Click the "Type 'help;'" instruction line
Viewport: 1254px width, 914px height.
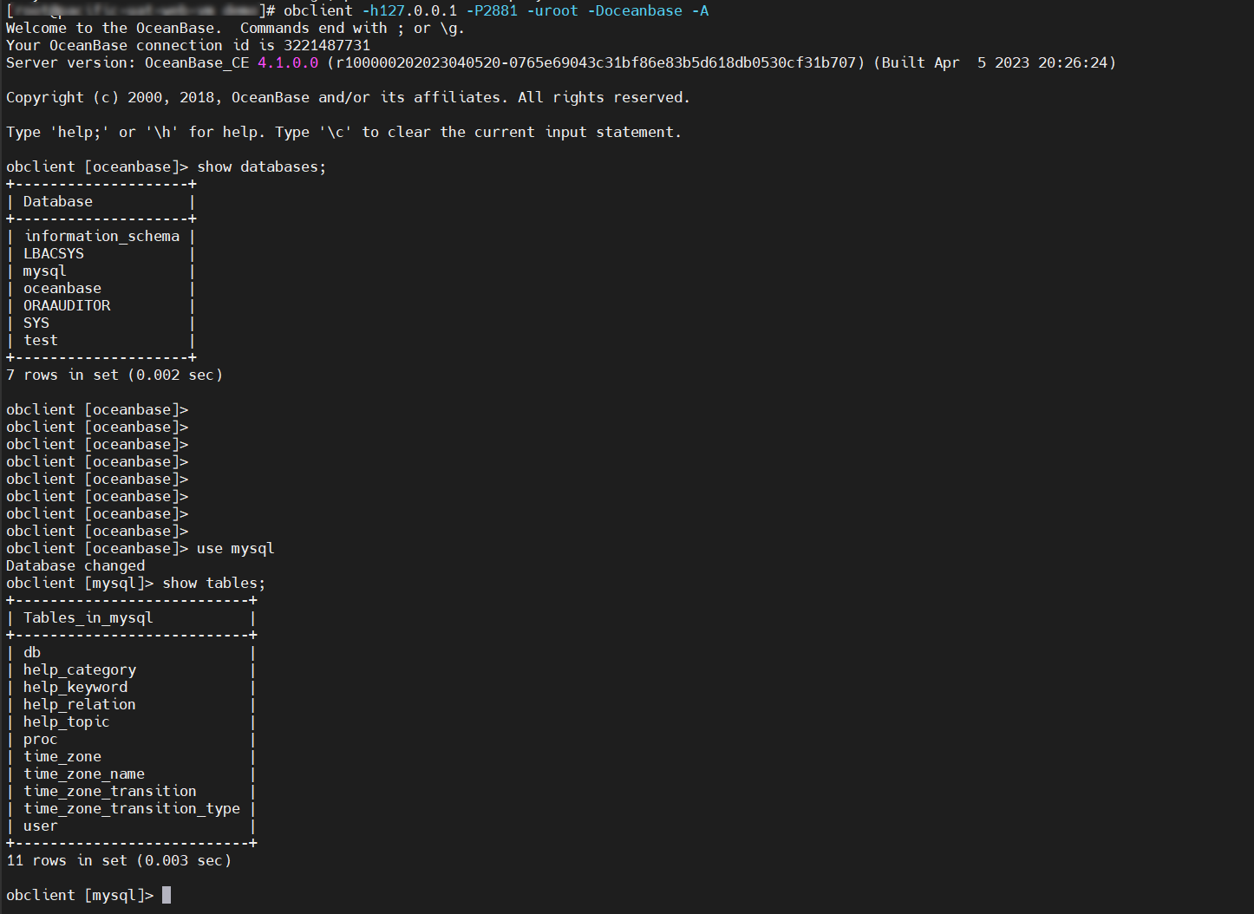[343, 132]
